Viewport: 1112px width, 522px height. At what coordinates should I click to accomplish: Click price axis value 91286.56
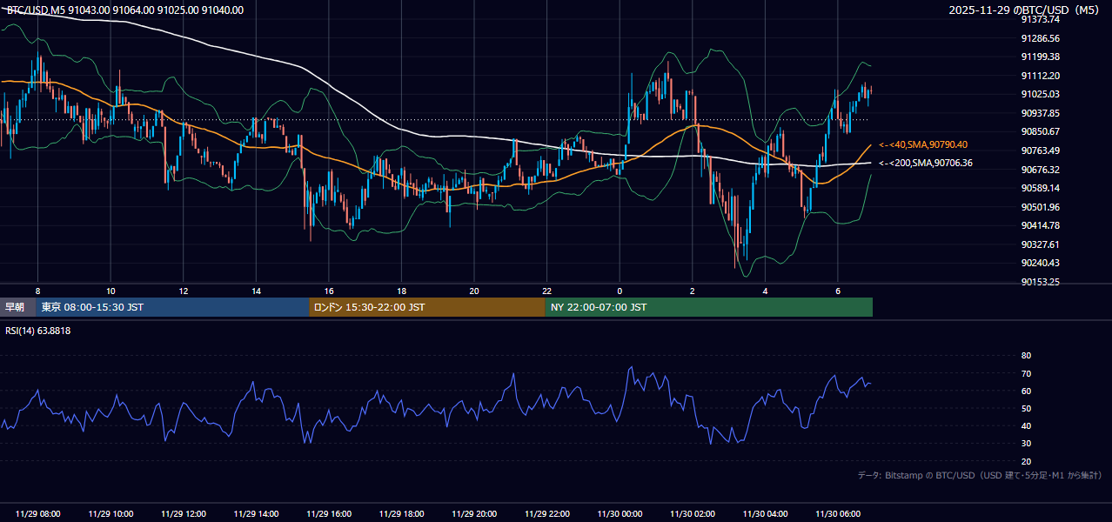coord(1040,38)
